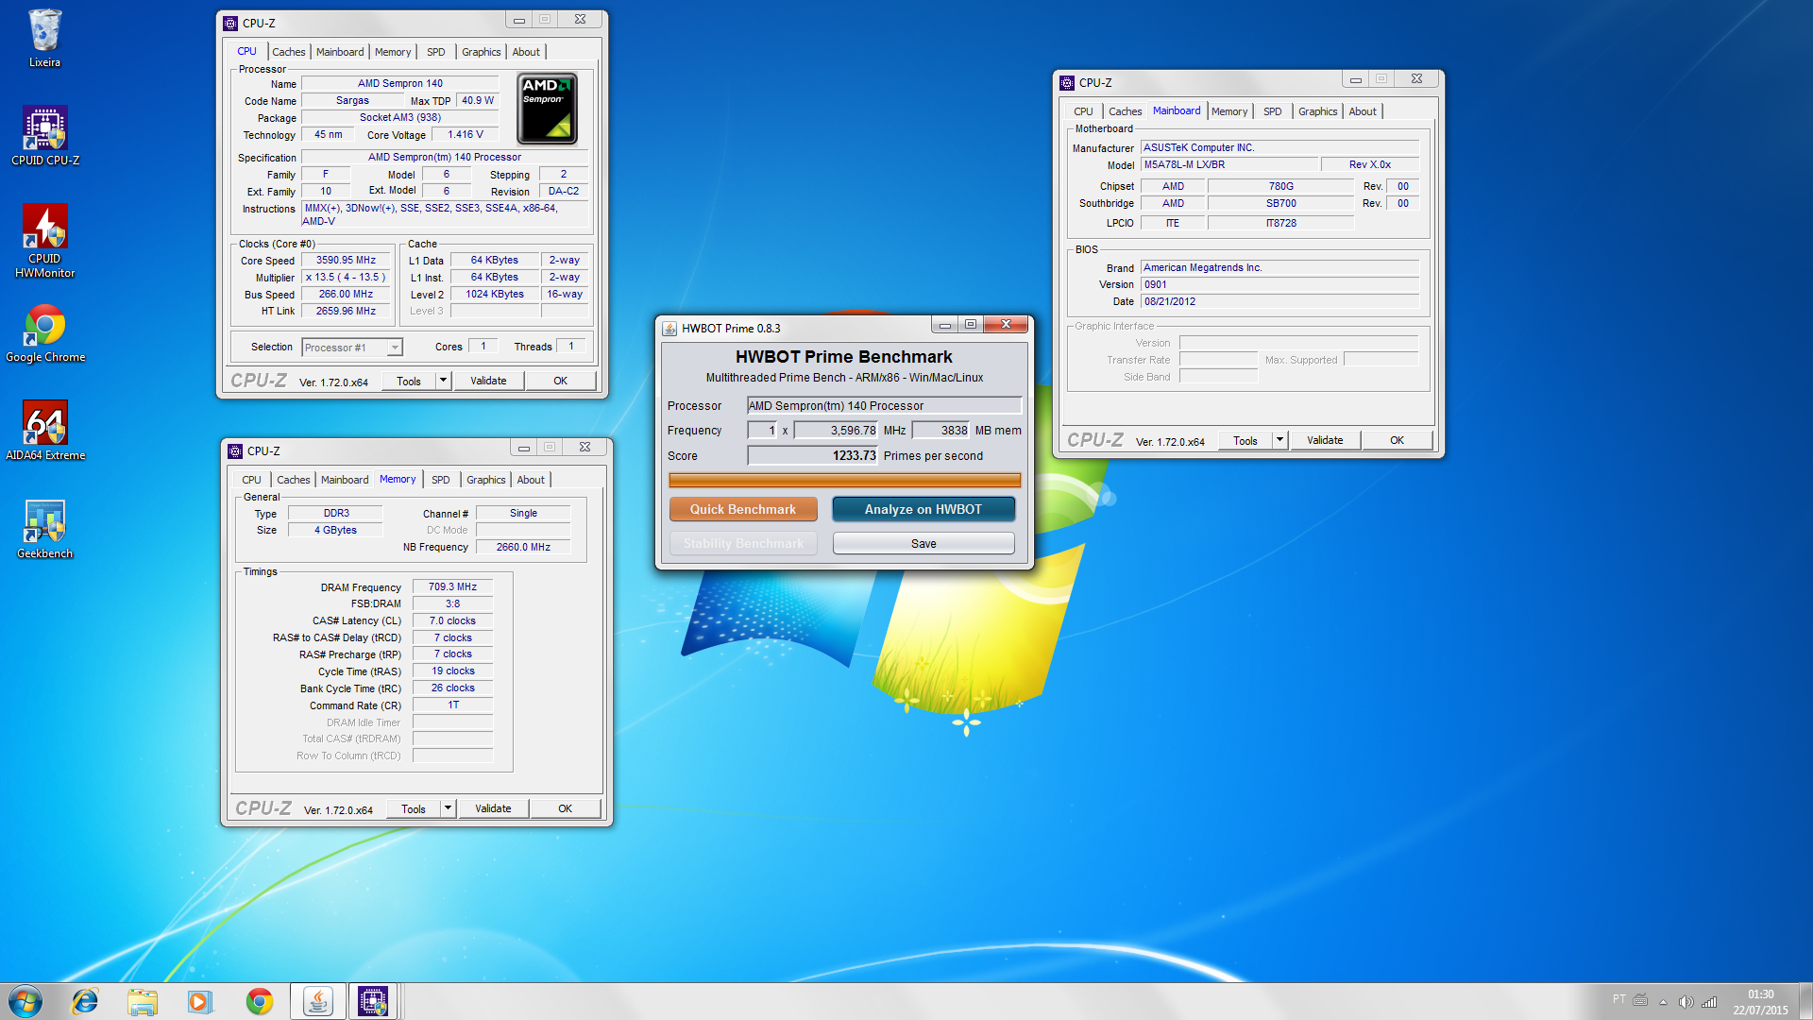This screenshot has width=1813, height=1020.
Task: Open About tab in top-left CPU-Z
Action: 526,52
